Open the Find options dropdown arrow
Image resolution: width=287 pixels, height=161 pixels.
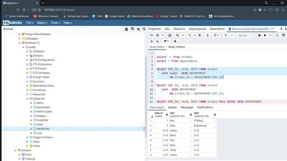183,35
